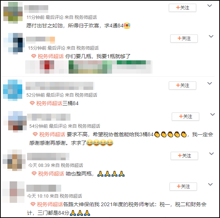Expand the chevron menu on the 52分钟前 post
Screen dimensions: 220x218
[x=210, y=83]
